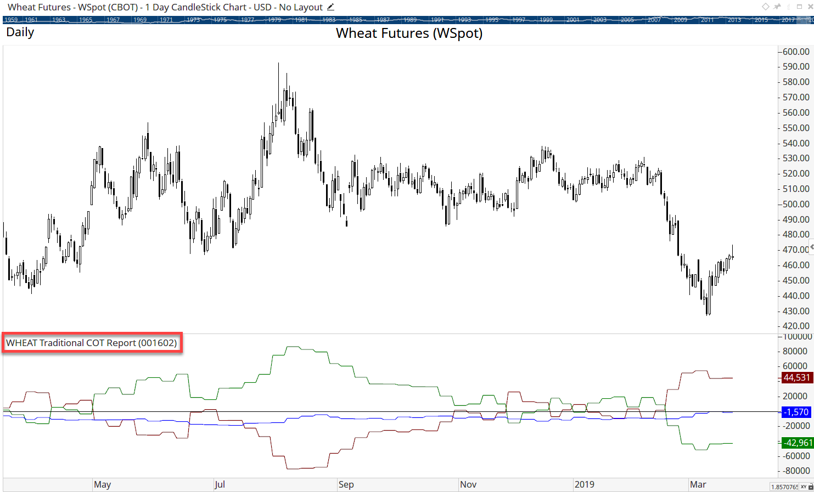814x492 pixels.
Task: Click the pencil edit icon beside No Layout
Action: (330, 7)
